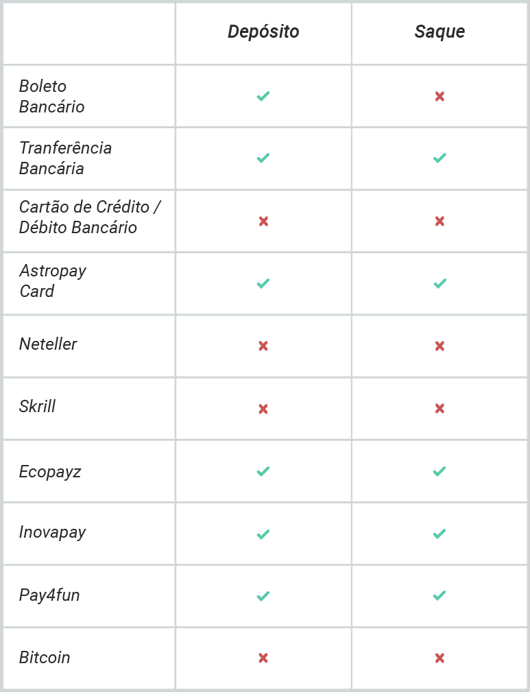Click the Pay4fun saque check mark
530x692 pixels.
pos(439,596)
